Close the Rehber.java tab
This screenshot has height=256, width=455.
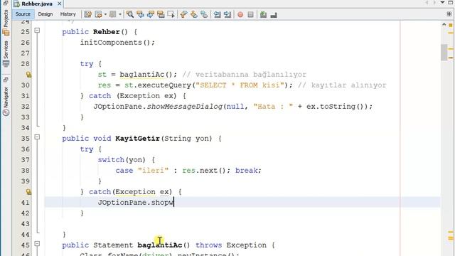[x=60, y=4]
